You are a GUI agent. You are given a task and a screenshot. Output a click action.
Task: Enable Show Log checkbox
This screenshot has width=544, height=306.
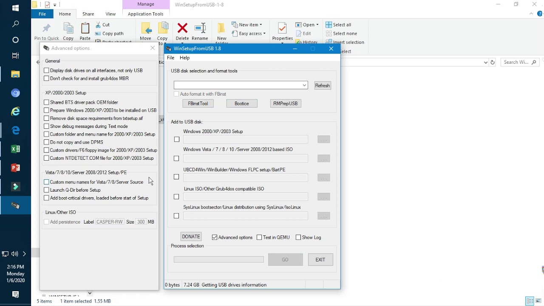pyautogui.click(x=298, y=238)
